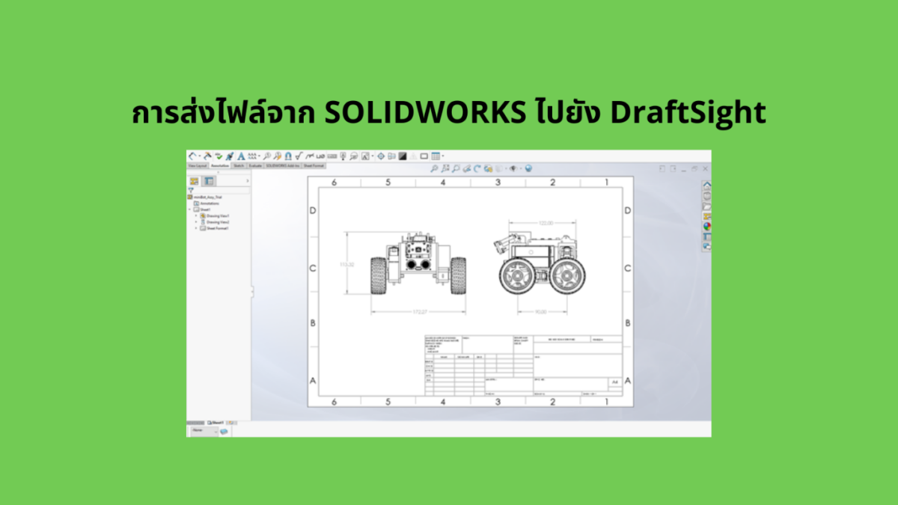Expand the Drawing View2 tree item
The width and height of the screenshot is (898, 505).
click(x=196, y=222)
